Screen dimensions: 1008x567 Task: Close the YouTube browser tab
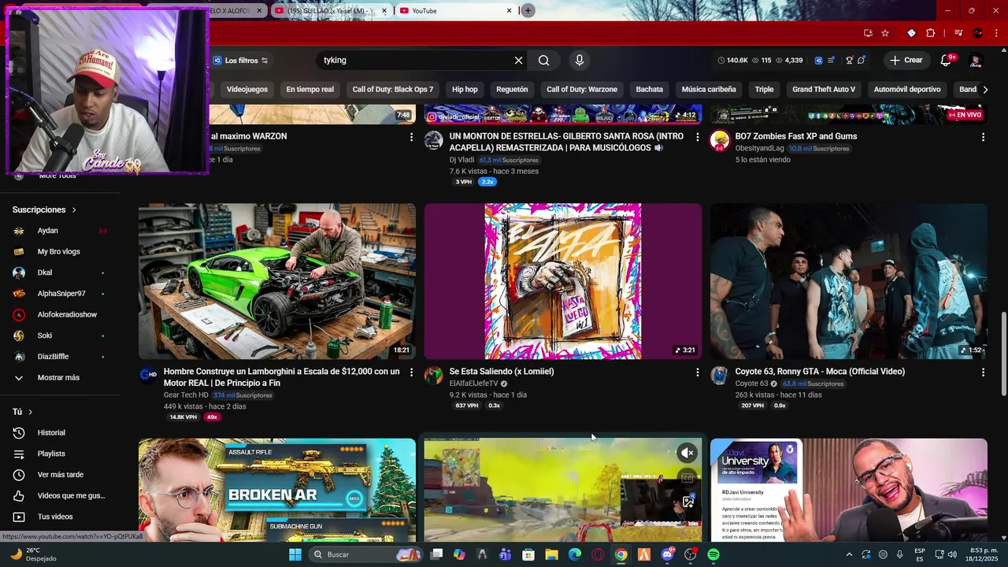coord(510,10)
